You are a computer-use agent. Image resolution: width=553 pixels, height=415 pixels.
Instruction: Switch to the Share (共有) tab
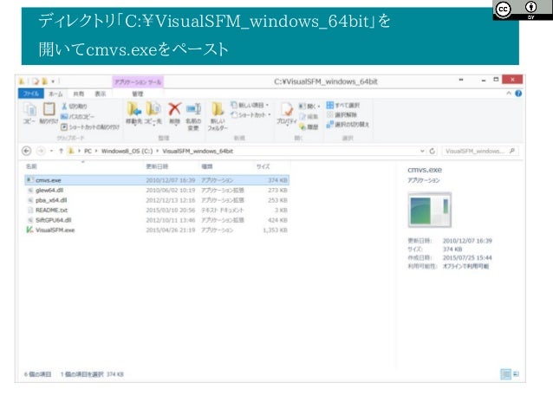point(79,94)
